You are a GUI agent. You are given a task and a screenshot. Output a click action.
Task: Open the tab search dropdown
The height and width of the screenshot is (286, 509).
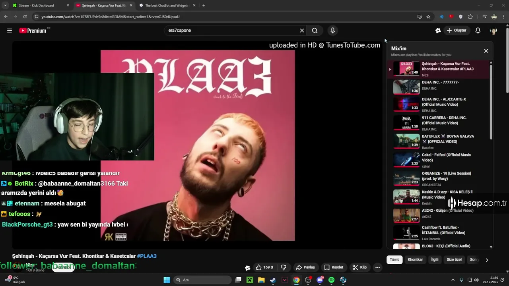tap(5, 6)
